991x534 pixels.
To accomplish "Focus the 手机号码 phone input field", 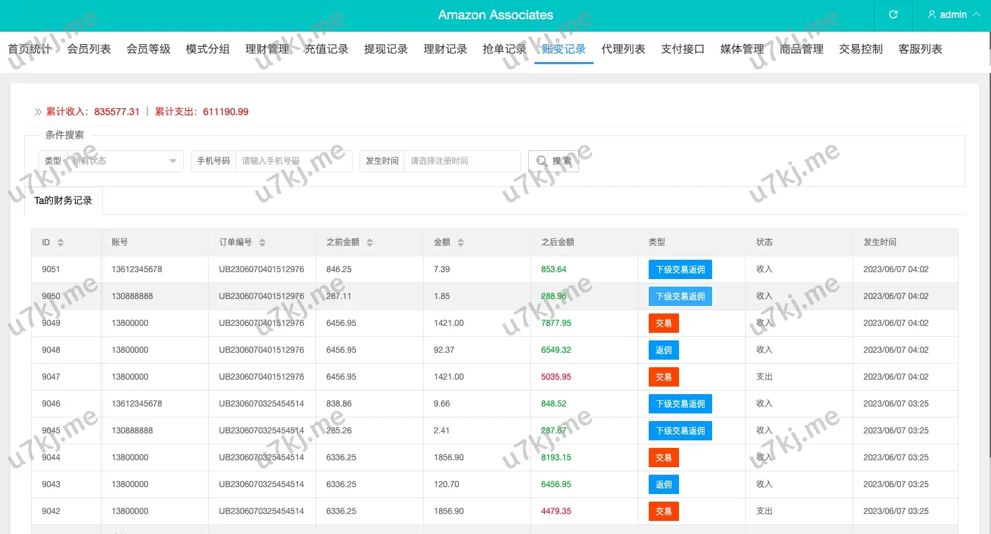I will (x=293, y=161).
